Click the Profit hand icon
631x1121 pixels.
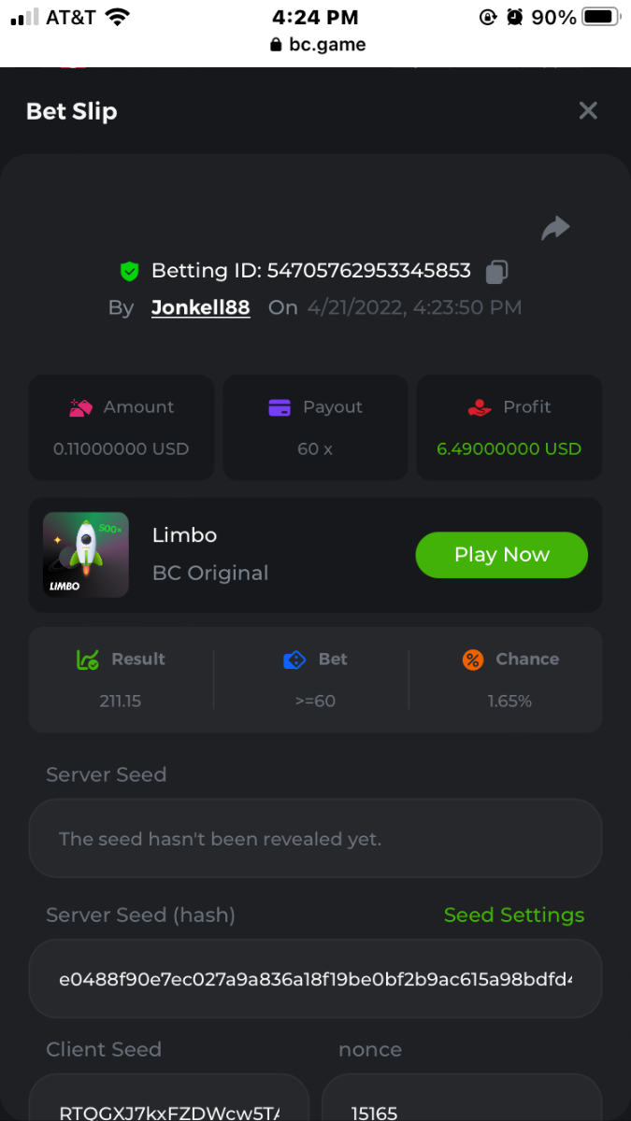pos(479,407)
